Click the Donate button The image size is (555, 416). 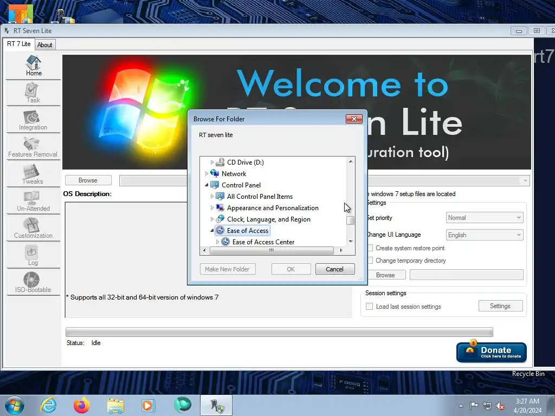[491, 352]
